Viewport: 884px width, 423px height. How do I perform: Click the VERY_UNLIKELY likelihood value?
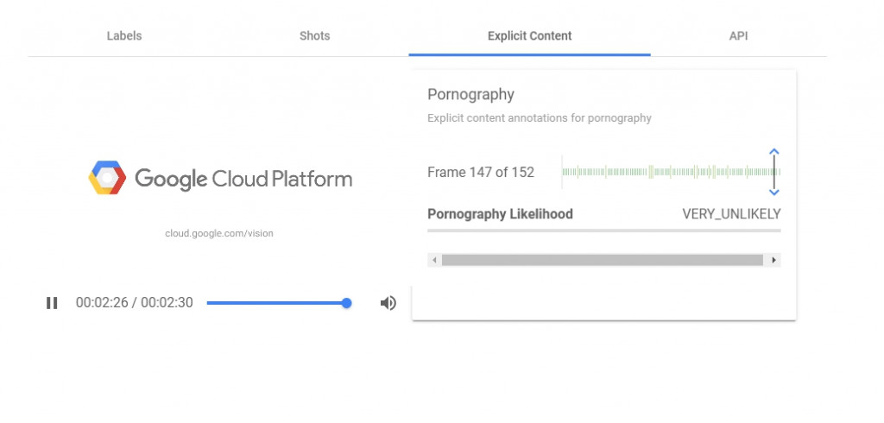[731, 214]
